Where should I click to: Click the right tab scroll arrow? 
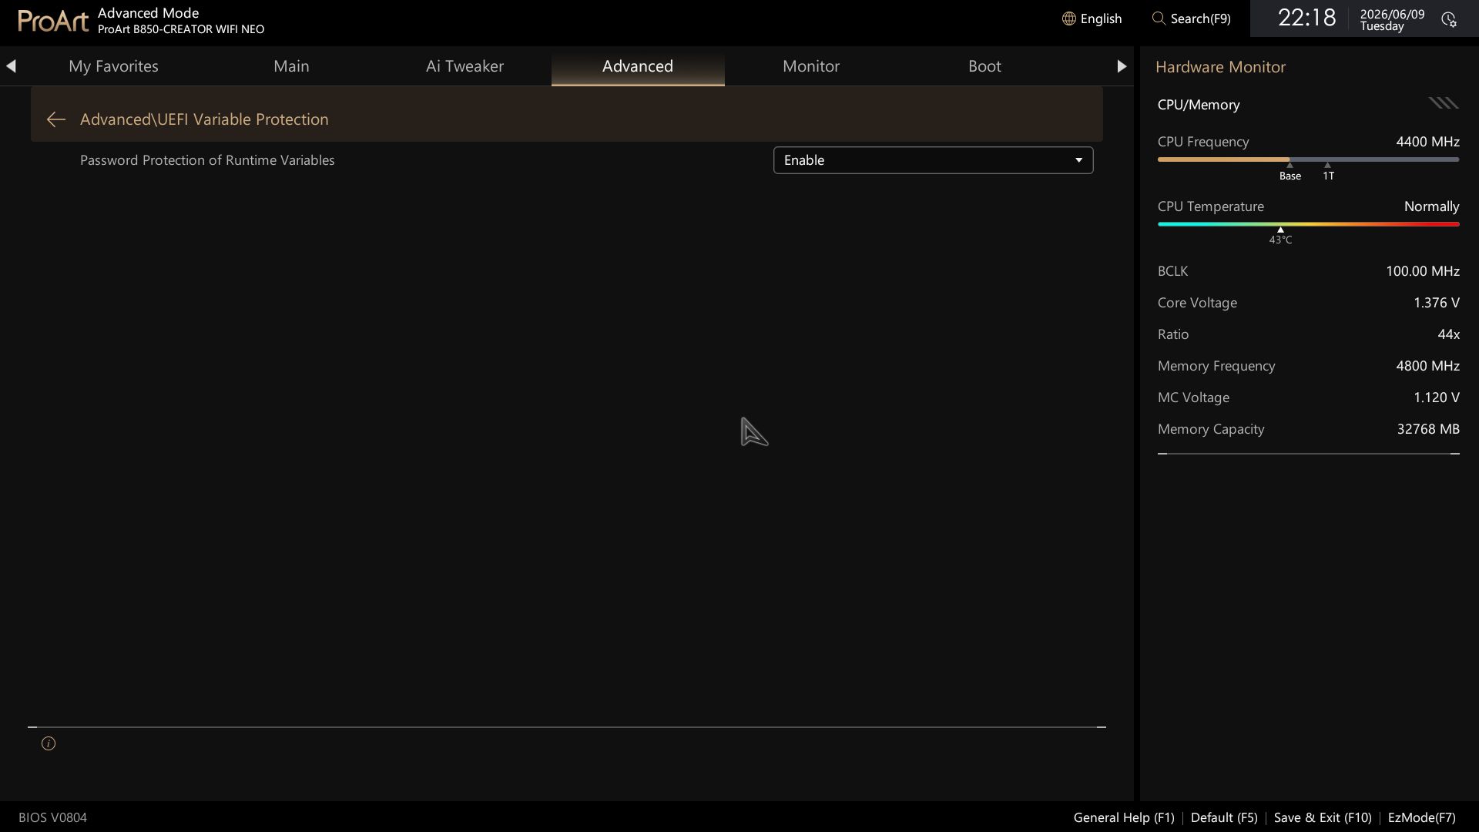[1122, 66]
